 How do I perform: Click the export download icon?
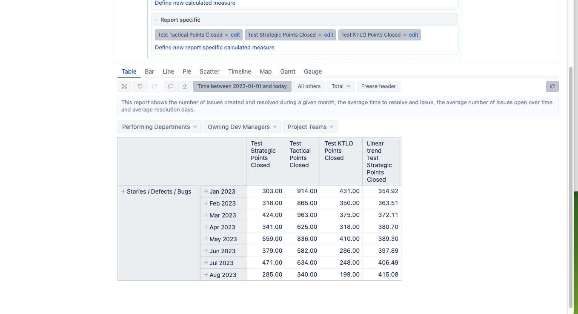tap(185, 86)
